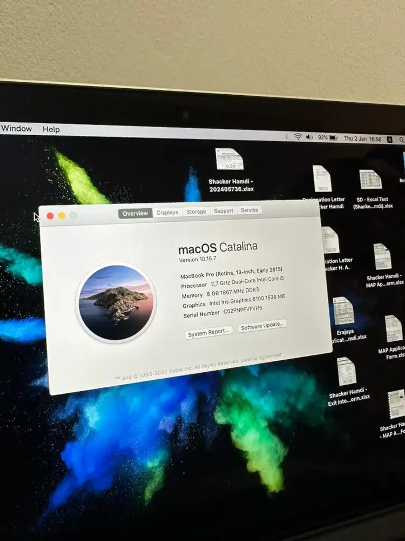The image size is (405, 541).
Task: Select Shacker Hamdi - 202405736.xlsx file icon
Action: (x=230, y=159)
